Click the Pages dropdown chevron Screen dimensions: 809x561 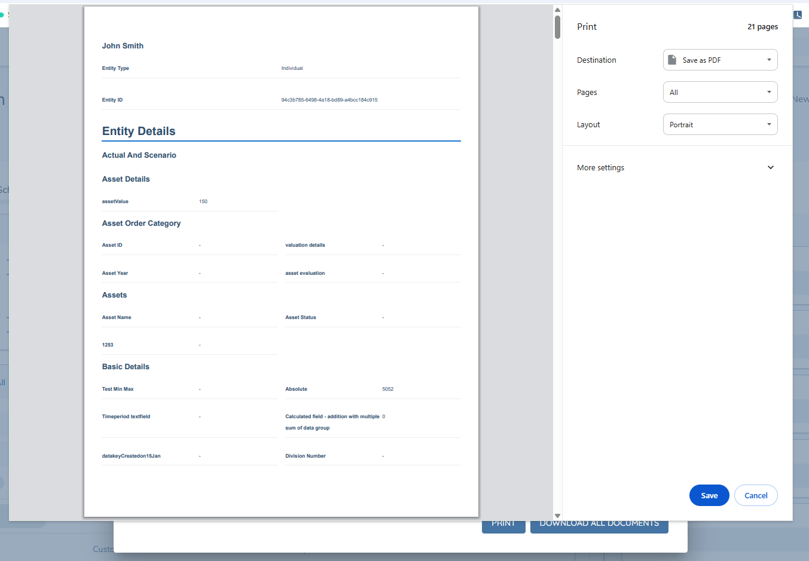pos(770,91)
